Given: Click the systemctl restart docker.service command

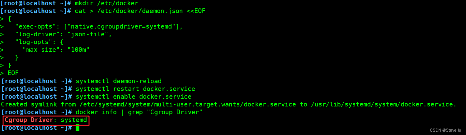Looking at the screenshot, I should (x=135, y=89).
